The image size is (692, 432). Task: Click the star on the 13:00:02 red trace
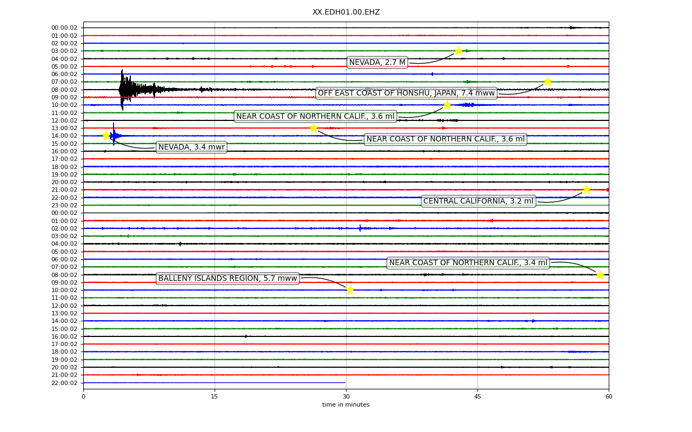point(314,128)
